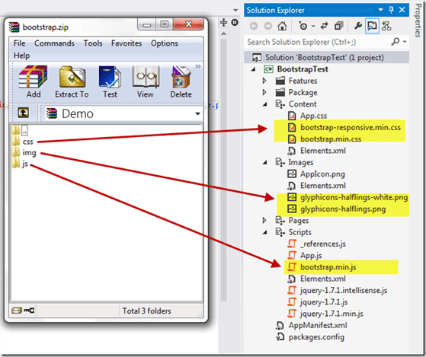Open the Options menu

(x=165, y=43)
